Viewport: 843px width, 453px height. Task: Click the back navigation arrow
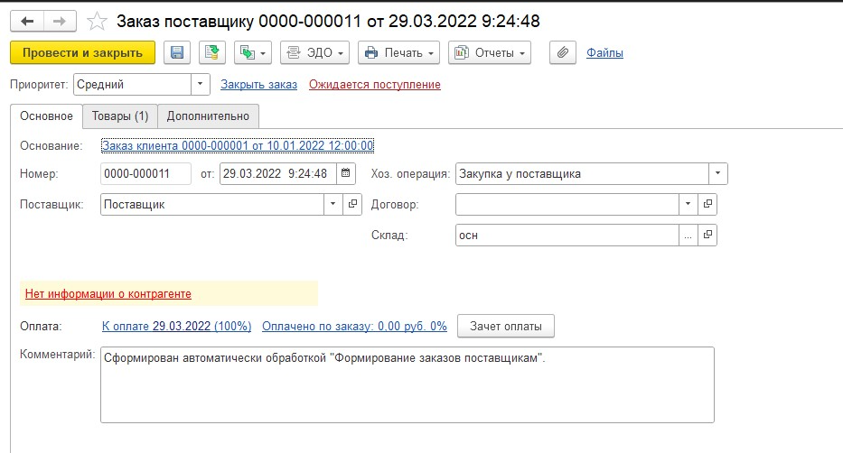point(27,22)
